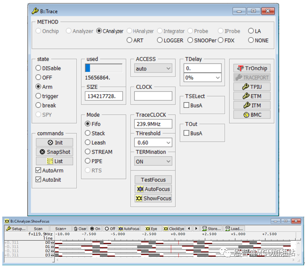The image size is (305, 266).
Task: Open ShowFocus from the Trace window
Action: pyautogui.click(x=153, y=198)
